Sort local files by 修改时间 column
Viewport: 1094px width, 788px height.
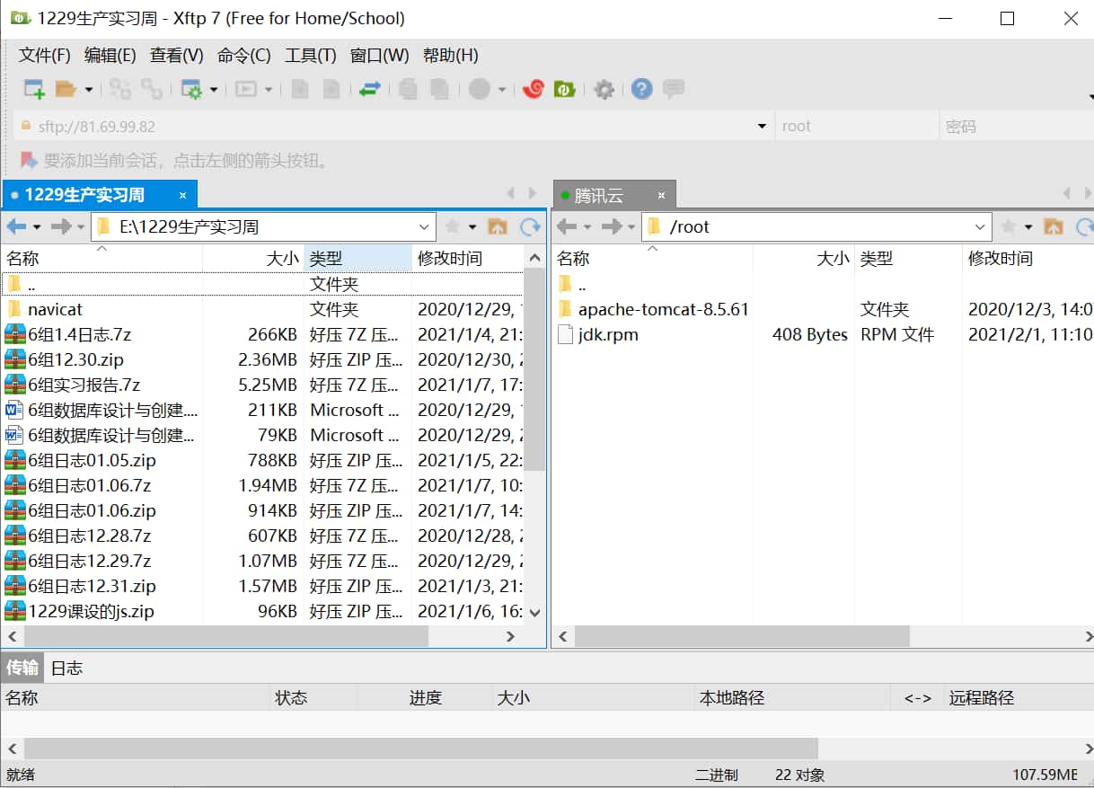pos(450,259)
